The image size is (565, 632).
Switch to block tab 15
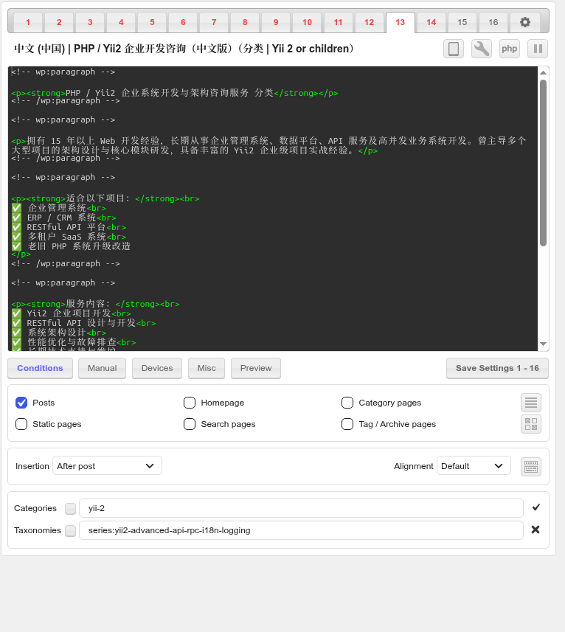tap(462, 22)
